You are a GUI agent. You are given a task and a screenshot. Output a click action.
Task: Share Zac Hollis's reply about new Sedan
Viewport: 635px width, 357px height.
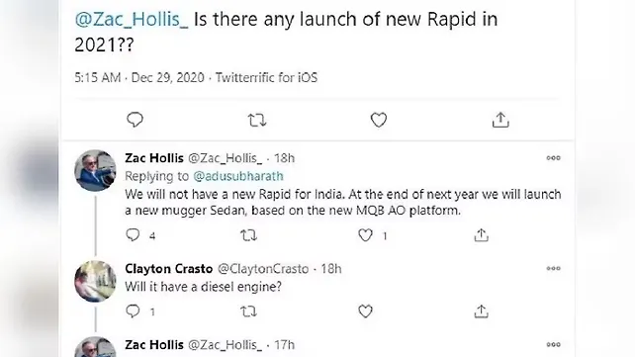pyautogui.click(x=481, y=234)
